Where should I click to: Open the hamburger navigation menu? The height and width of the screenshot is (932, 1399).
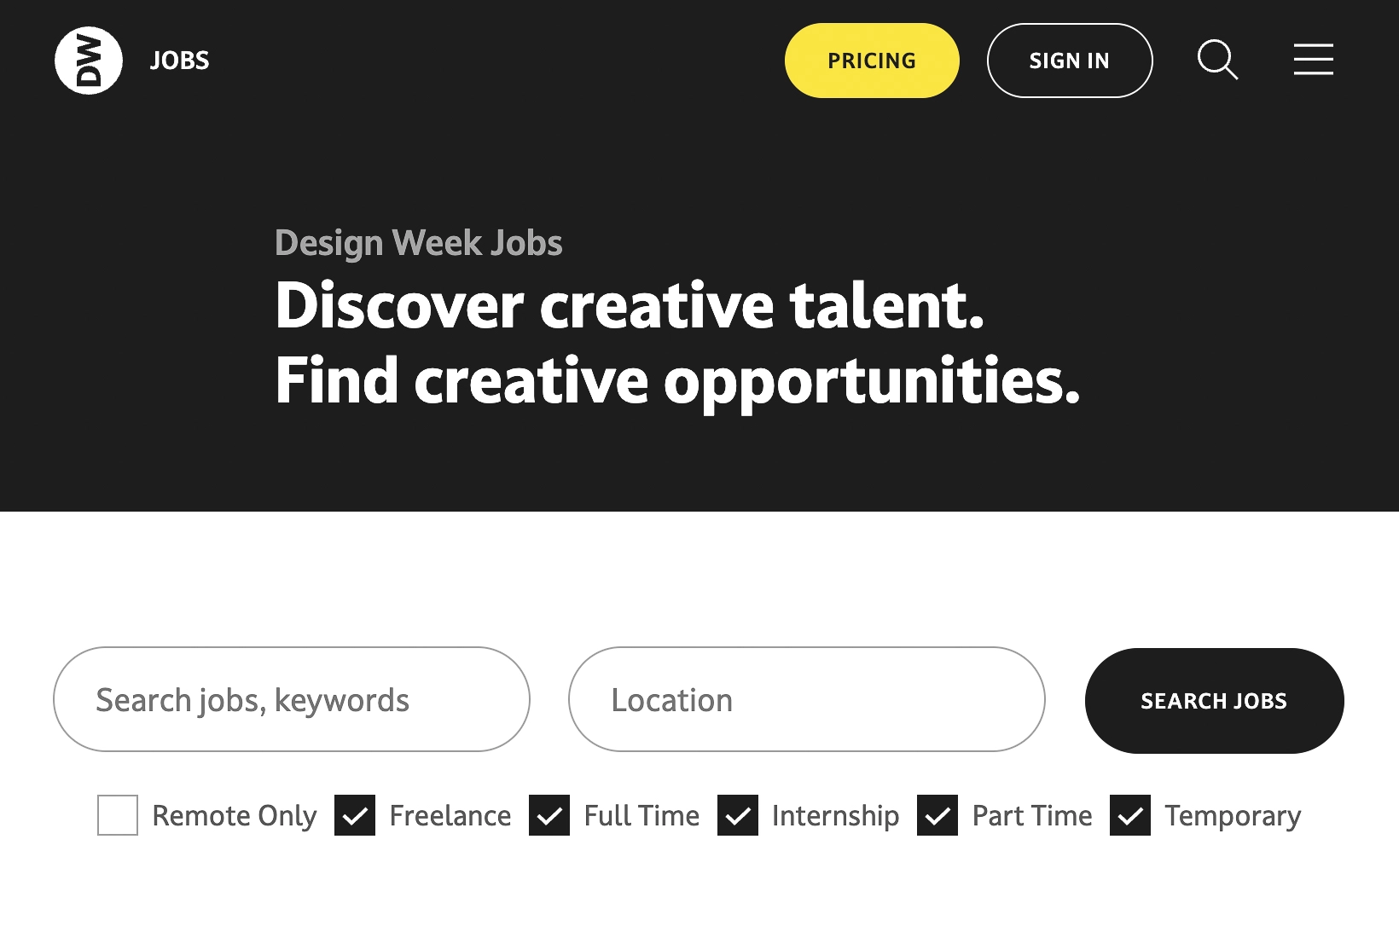click(1314, 60)
